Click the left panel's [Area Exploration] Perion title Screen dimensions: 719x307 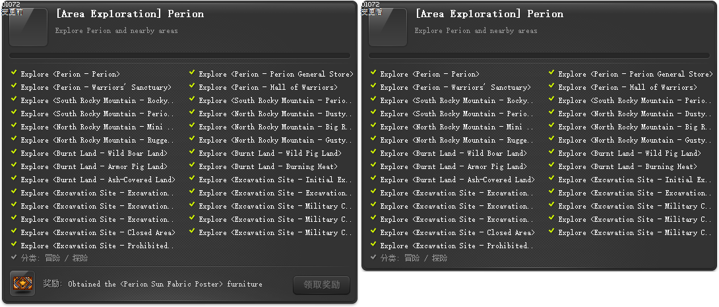129,14
